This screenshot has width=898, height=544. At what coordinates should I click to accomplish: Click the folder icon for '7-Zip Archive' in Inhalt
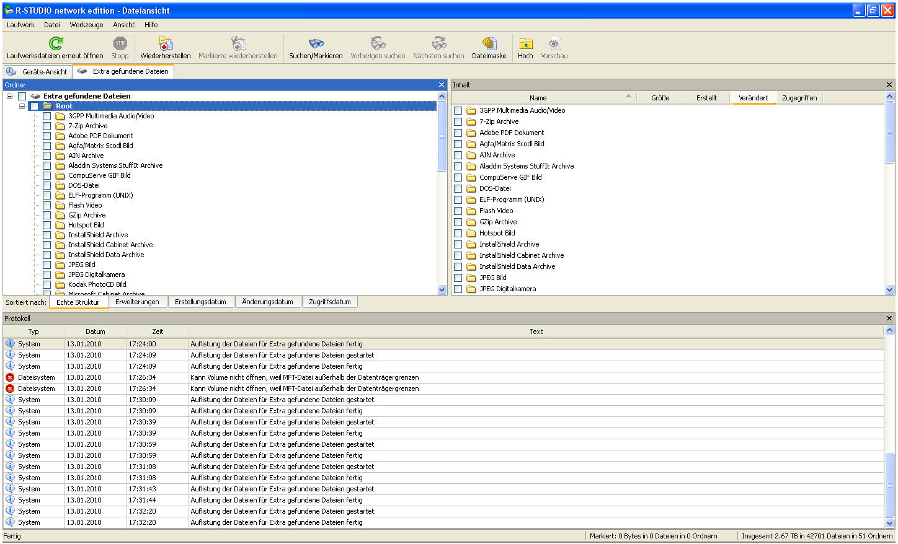click(471, 121)
